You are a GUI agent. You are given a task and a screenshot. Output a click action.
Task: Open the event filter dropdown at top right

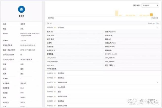click(150, 5)
